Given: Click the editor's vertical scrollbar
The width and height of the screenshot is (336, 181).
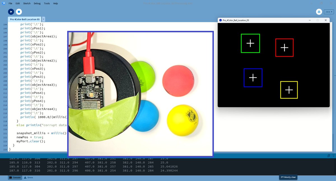Looking at the screenshot, I should tap(334, 84).
